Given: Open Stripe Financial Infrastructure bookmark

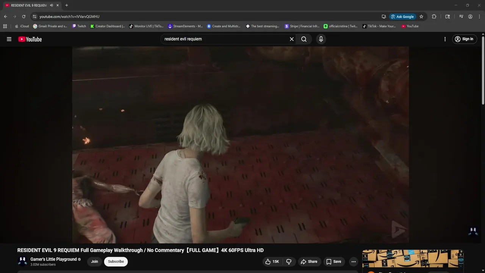Looking at the screenshot, I should pyautogui.click(x=302, y=26).
